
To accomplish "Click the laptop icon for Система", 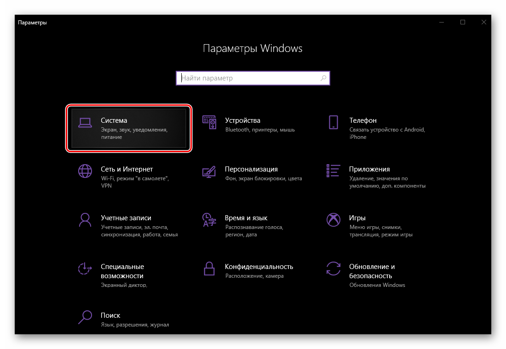I will tap(85, 122).
